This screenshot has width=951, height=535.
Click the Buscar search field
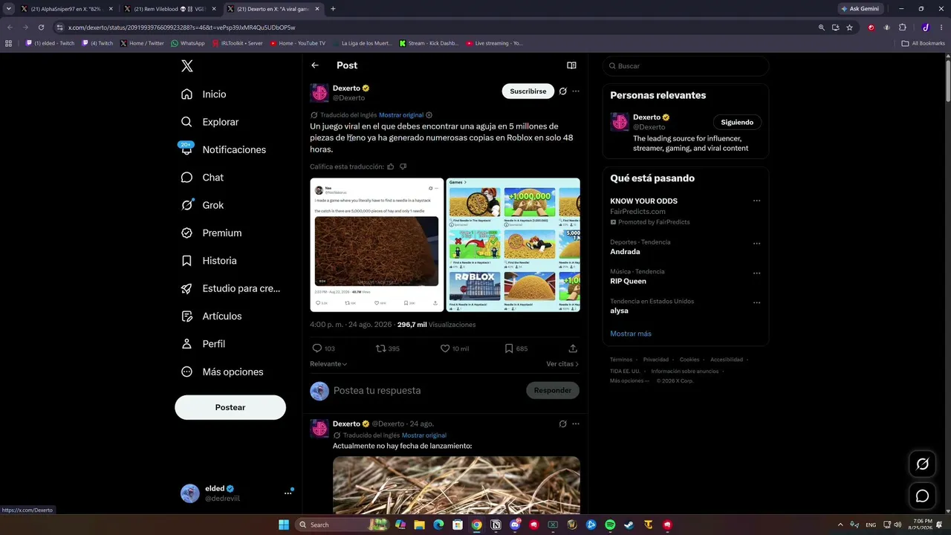[686, 66]
